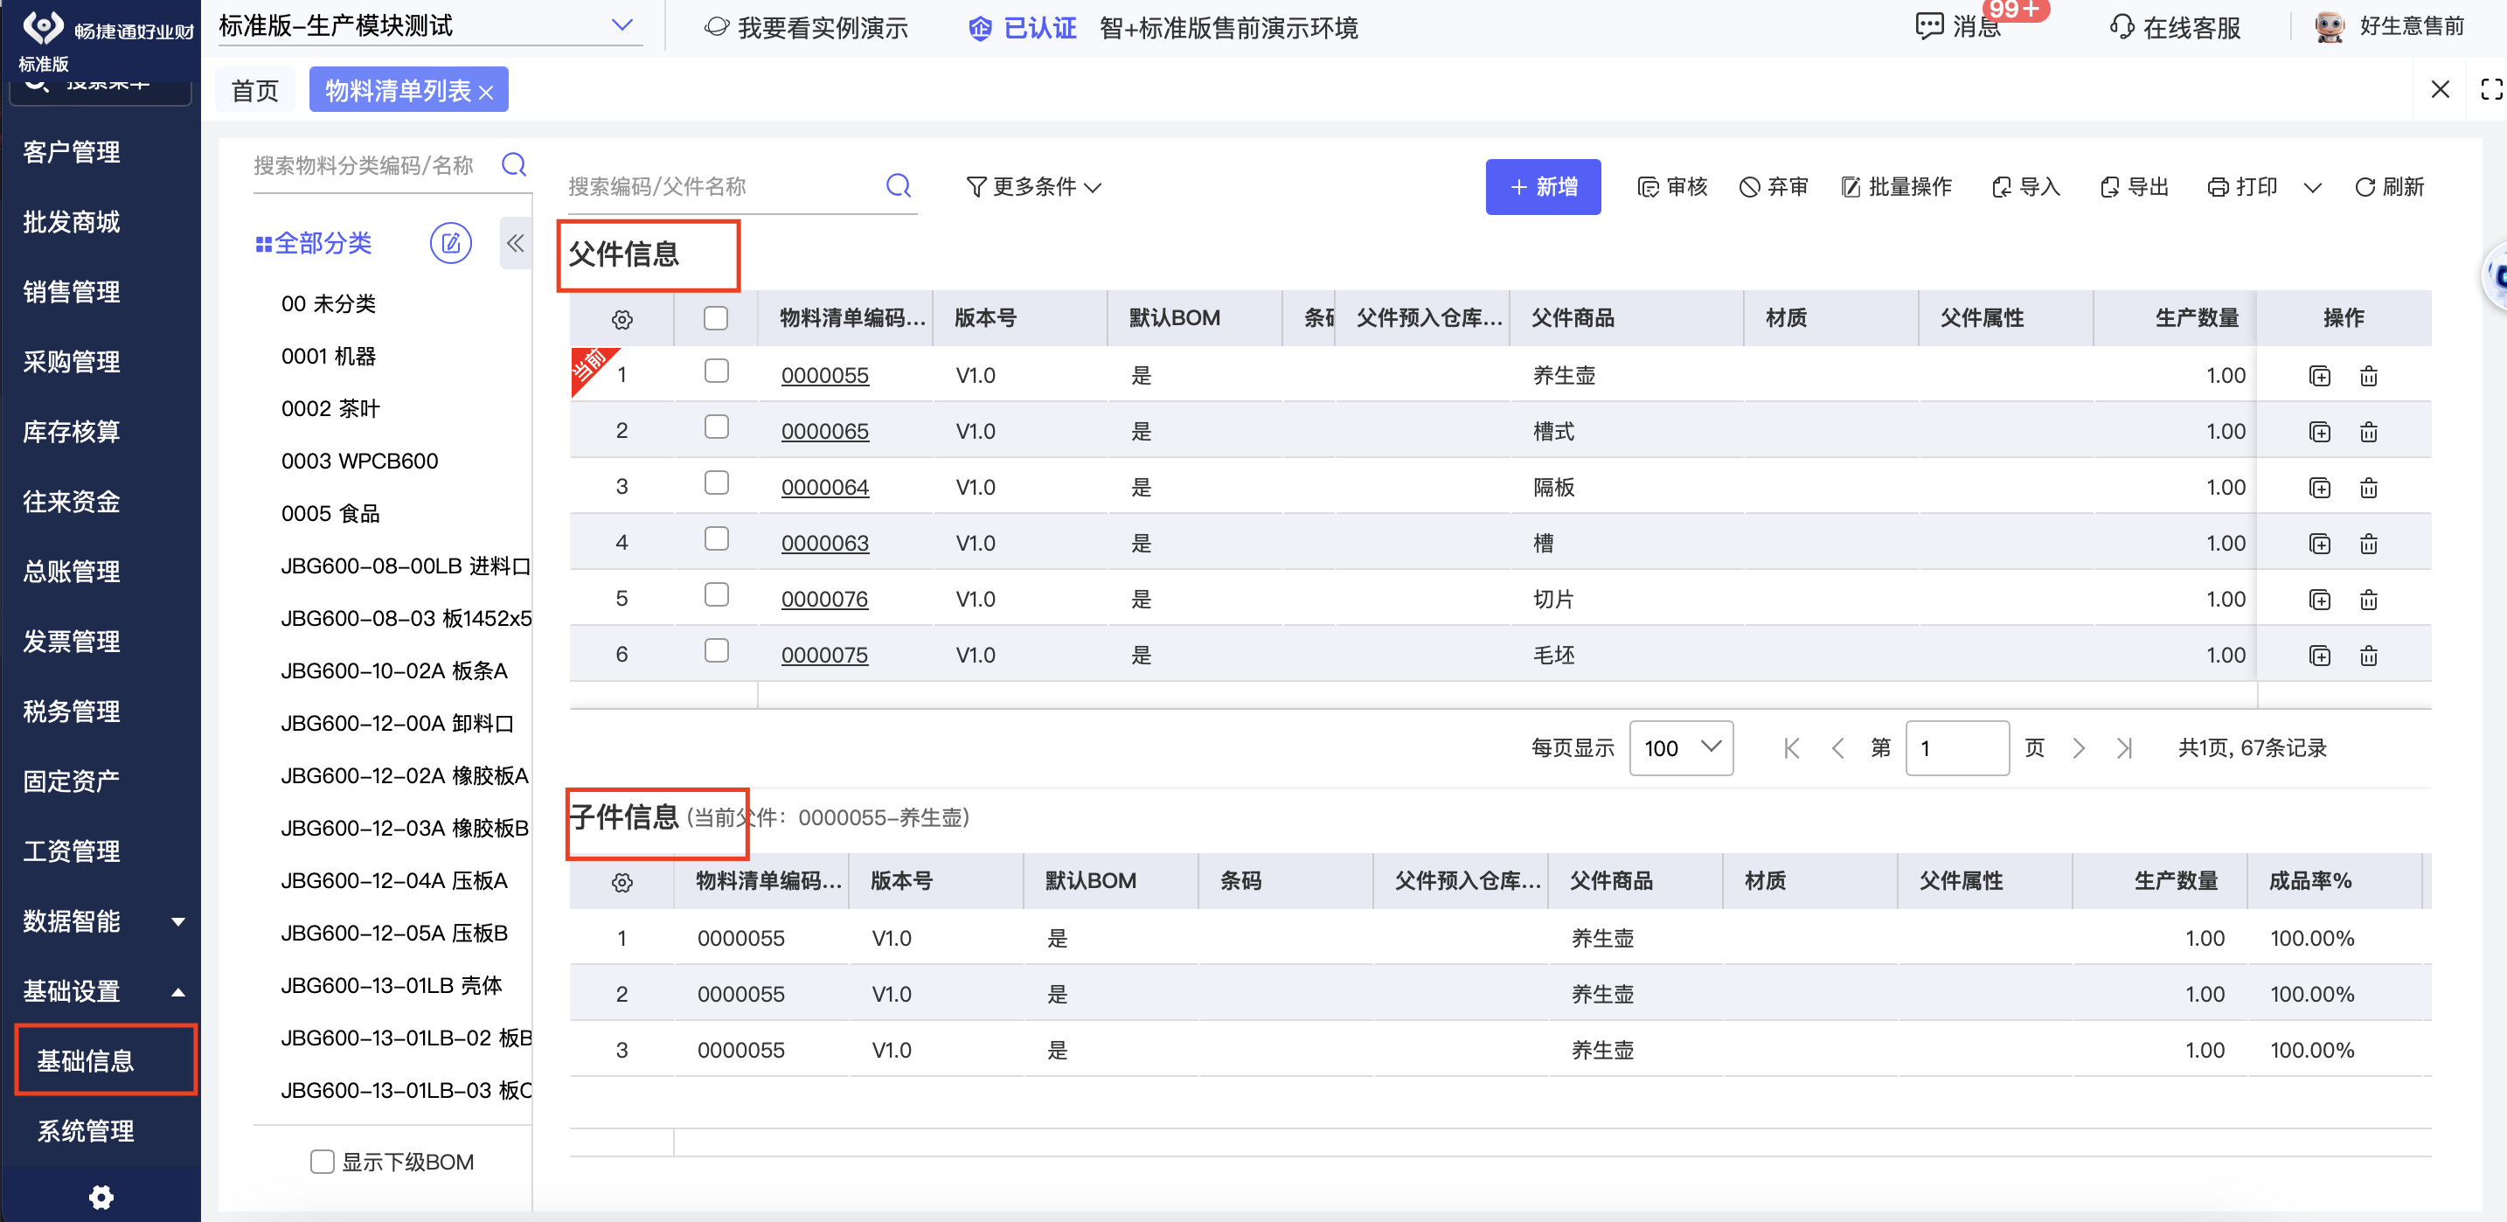Viewport: 2507px width, 1222px height.
Task: Go to the first page of results
Action: click(x=1791, y=748)
